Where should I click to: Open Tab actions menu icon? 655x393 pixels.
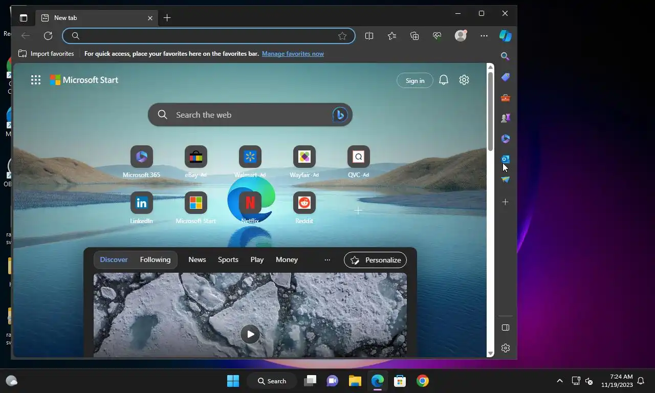(24, 18)
